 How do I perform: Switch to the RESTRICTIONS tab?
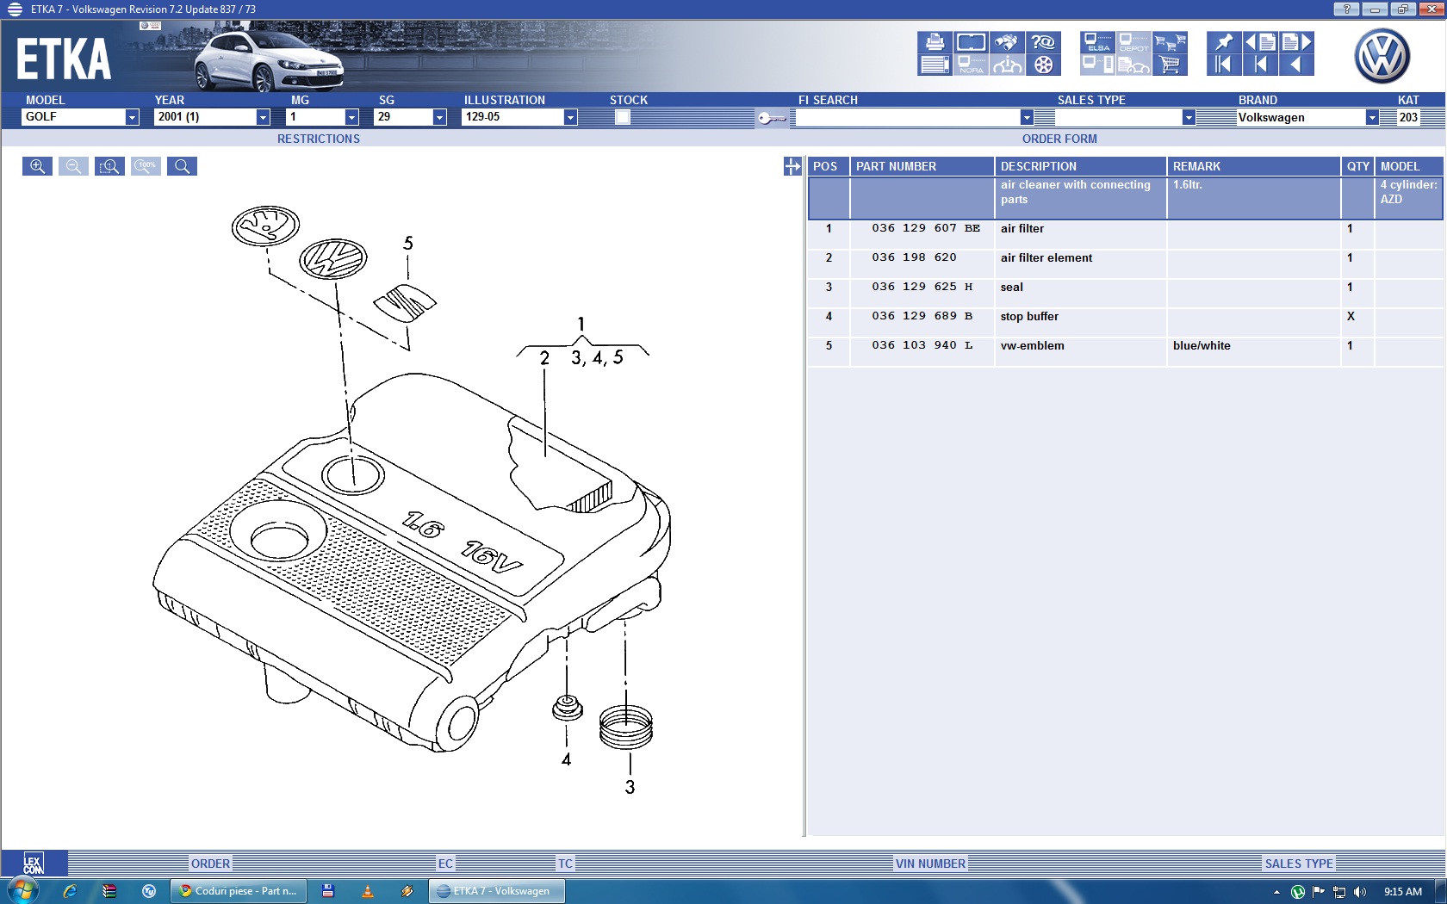(318, 139)
